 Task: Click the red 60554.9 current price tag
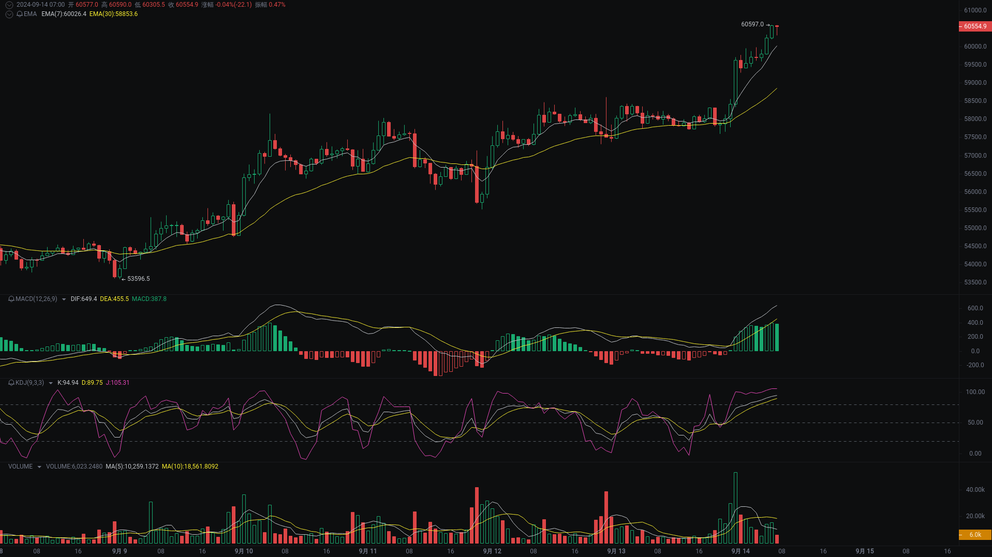pos(975,26)
